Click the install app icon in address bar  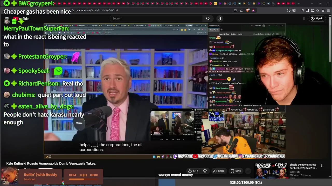click(235, 10)
